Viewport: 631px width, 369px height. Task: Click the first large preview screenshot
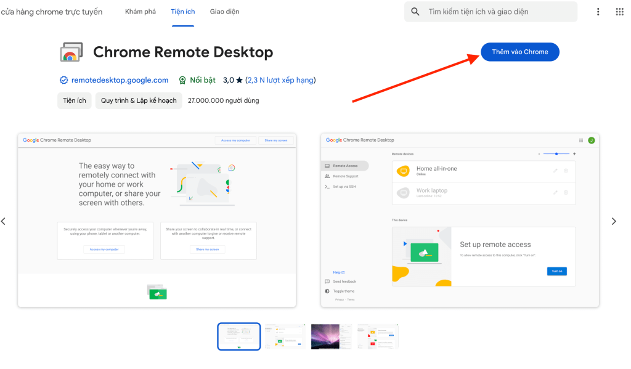157,221
